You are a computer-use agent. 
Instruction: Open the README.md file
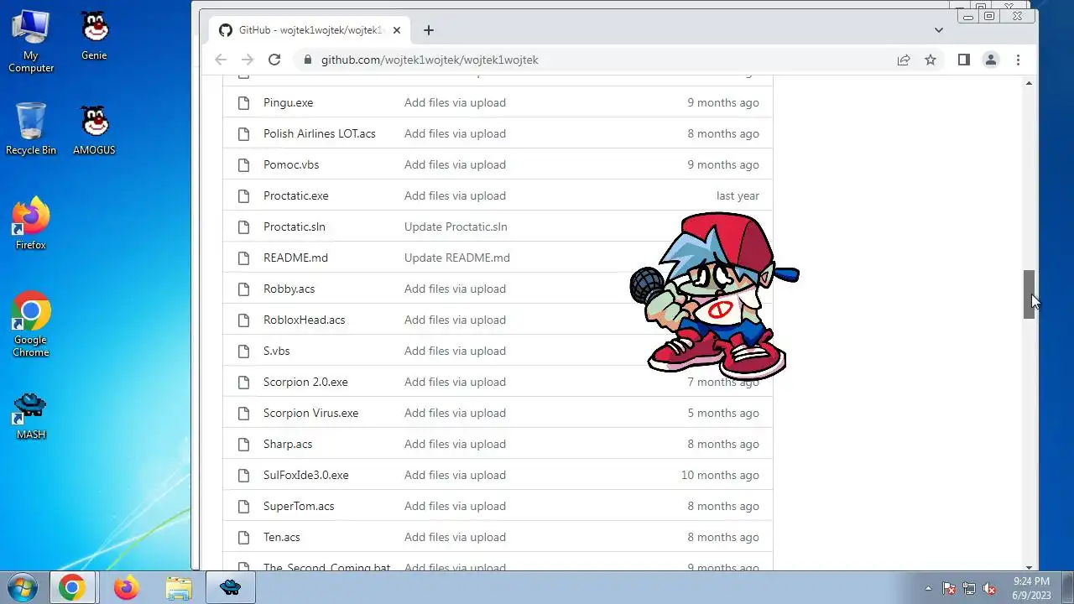[295, 258]
